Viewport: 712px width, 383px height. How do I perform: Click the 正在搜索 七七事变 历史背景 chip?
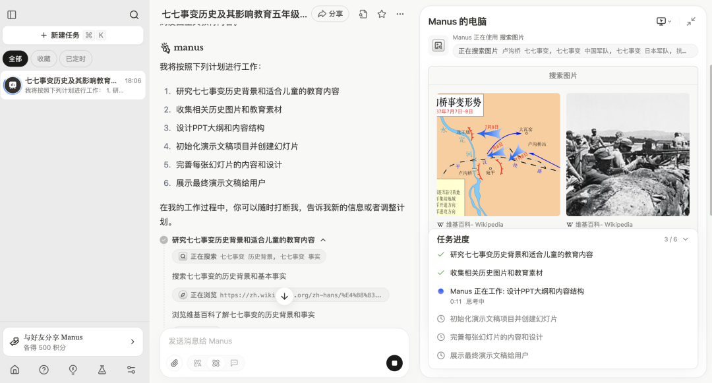249,256
